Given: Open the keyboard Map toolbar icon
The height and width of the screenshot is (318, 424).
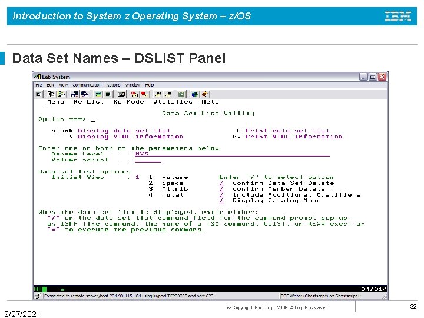Looking at the screenshot, I should click(121, 94).
